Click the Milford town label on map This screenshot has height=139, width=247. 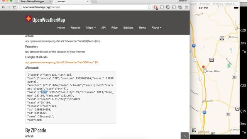pyautogui.click(x=233, y=37)
